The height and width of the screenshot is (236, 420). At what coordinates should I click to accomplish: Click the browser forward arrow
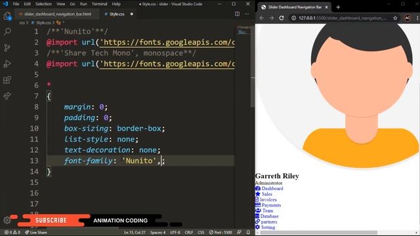pyautogui.click(x=271, y=18)
